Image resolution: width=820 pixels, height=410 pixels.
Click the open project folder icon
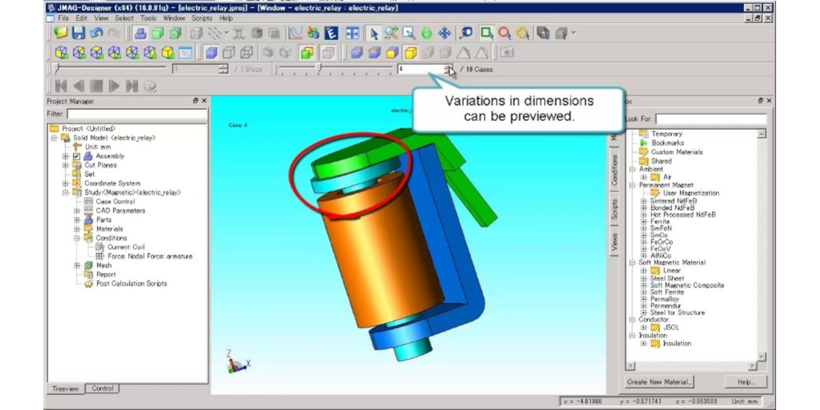click(x=61, y=33)
